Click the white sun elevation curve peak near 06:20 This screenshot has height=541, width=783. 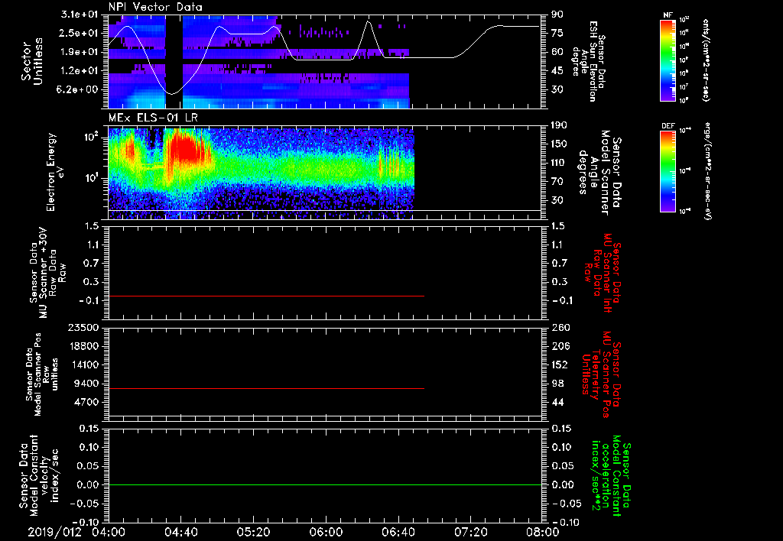(x=369, y=22)
